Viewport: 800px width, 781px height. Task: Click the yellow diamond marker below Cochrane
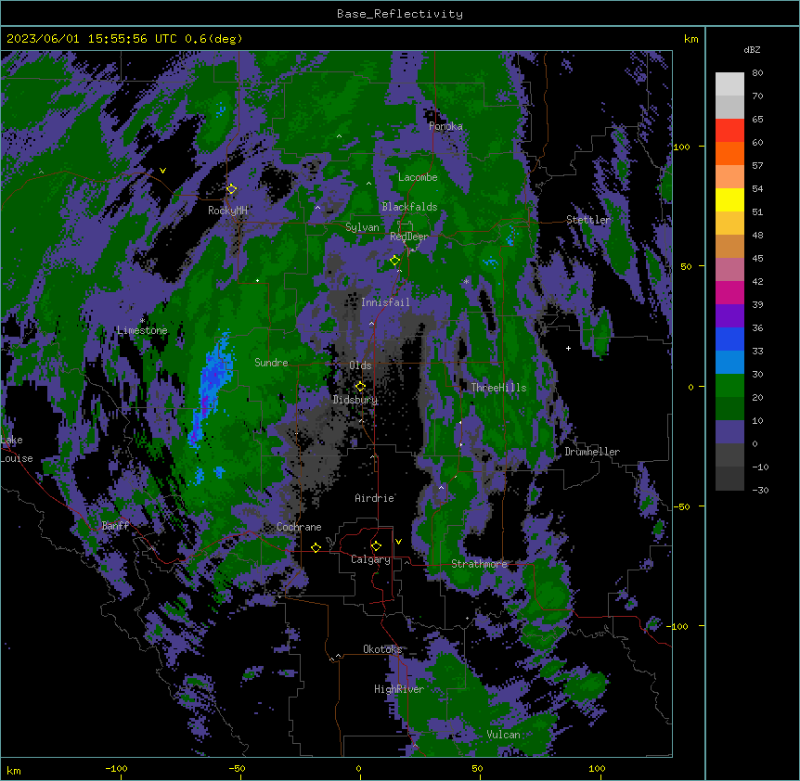(x=316, y=547)
